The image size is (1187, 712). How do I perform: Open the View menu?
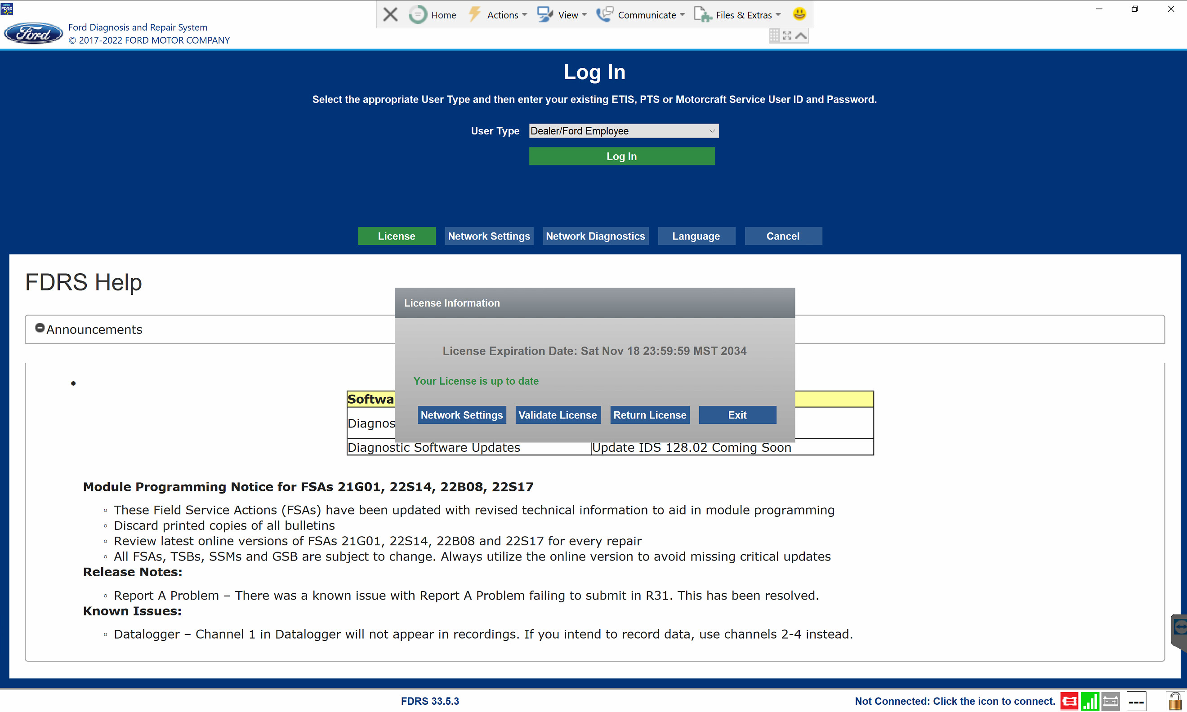[x=568, y=15]
